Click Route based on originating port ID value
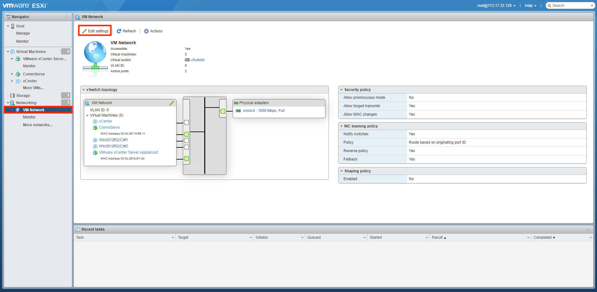The image size is (597, 292). tap(437, 142)
